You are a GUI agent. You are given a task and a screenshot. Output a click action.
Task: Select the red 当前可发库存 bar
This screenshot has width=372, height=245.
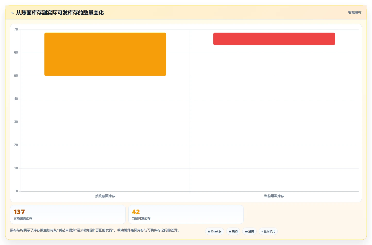pos(274,39)
